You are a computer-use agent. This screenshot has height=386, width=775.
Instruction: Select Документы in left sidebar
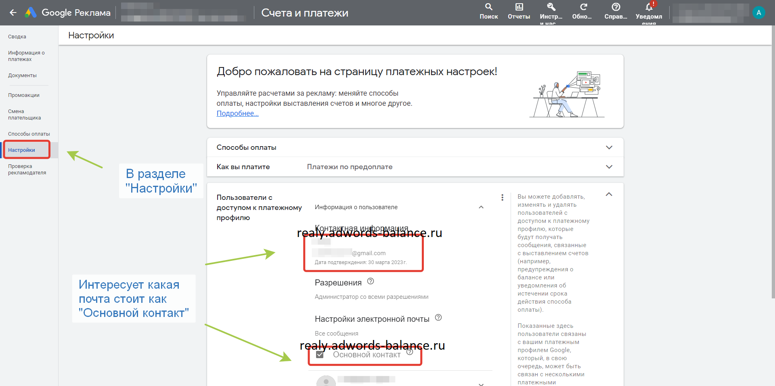[22, 76]
